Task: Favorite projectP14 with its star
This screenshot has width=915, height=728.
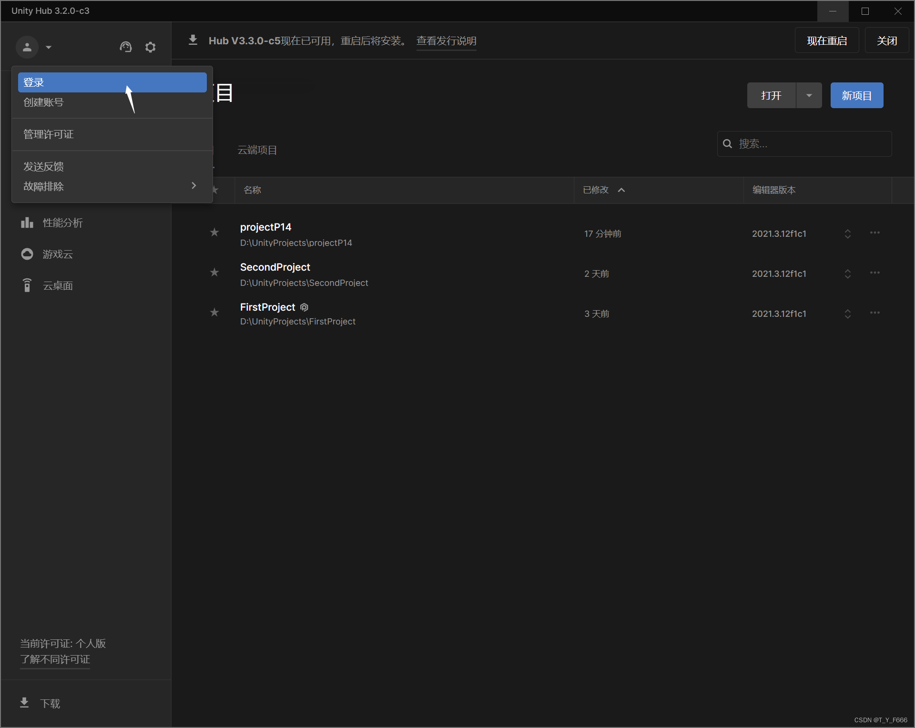Action: pyautogui.click(x=214, y=233)
